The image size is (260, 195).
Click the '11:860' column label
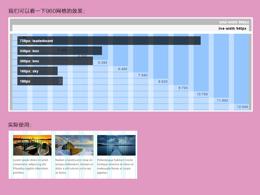222,100
